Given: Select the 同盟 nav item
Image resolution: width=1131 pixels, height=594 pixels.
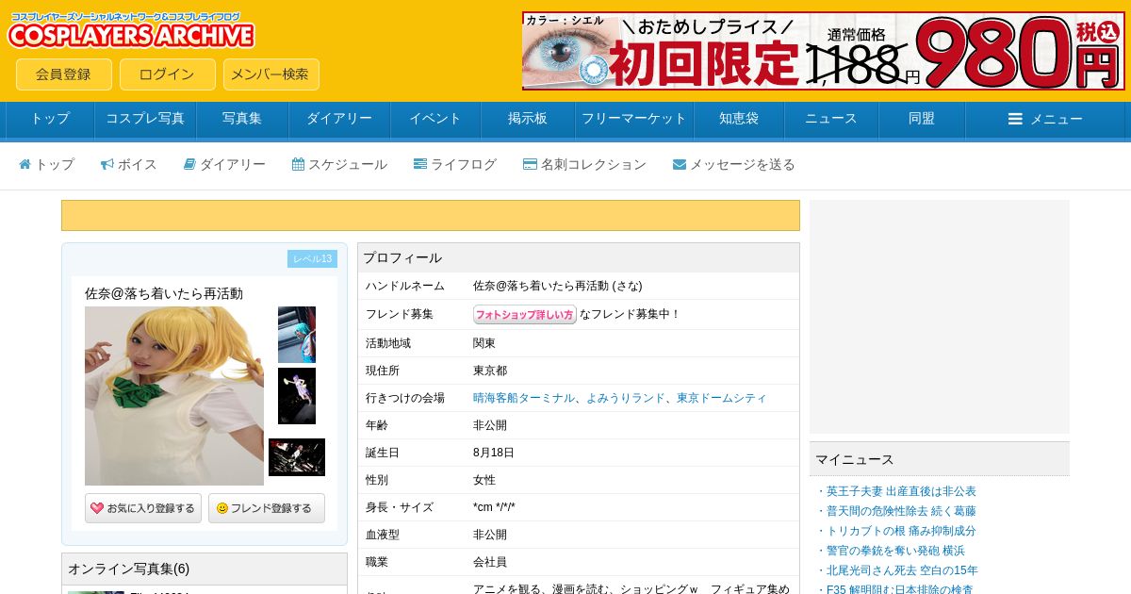Looking at the screenshot, I should click(x=922, y=119).
